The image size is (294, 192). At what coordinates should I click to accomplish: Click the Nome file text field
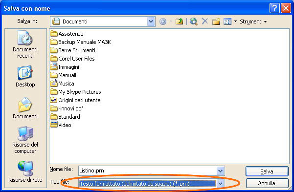point(148,171)
